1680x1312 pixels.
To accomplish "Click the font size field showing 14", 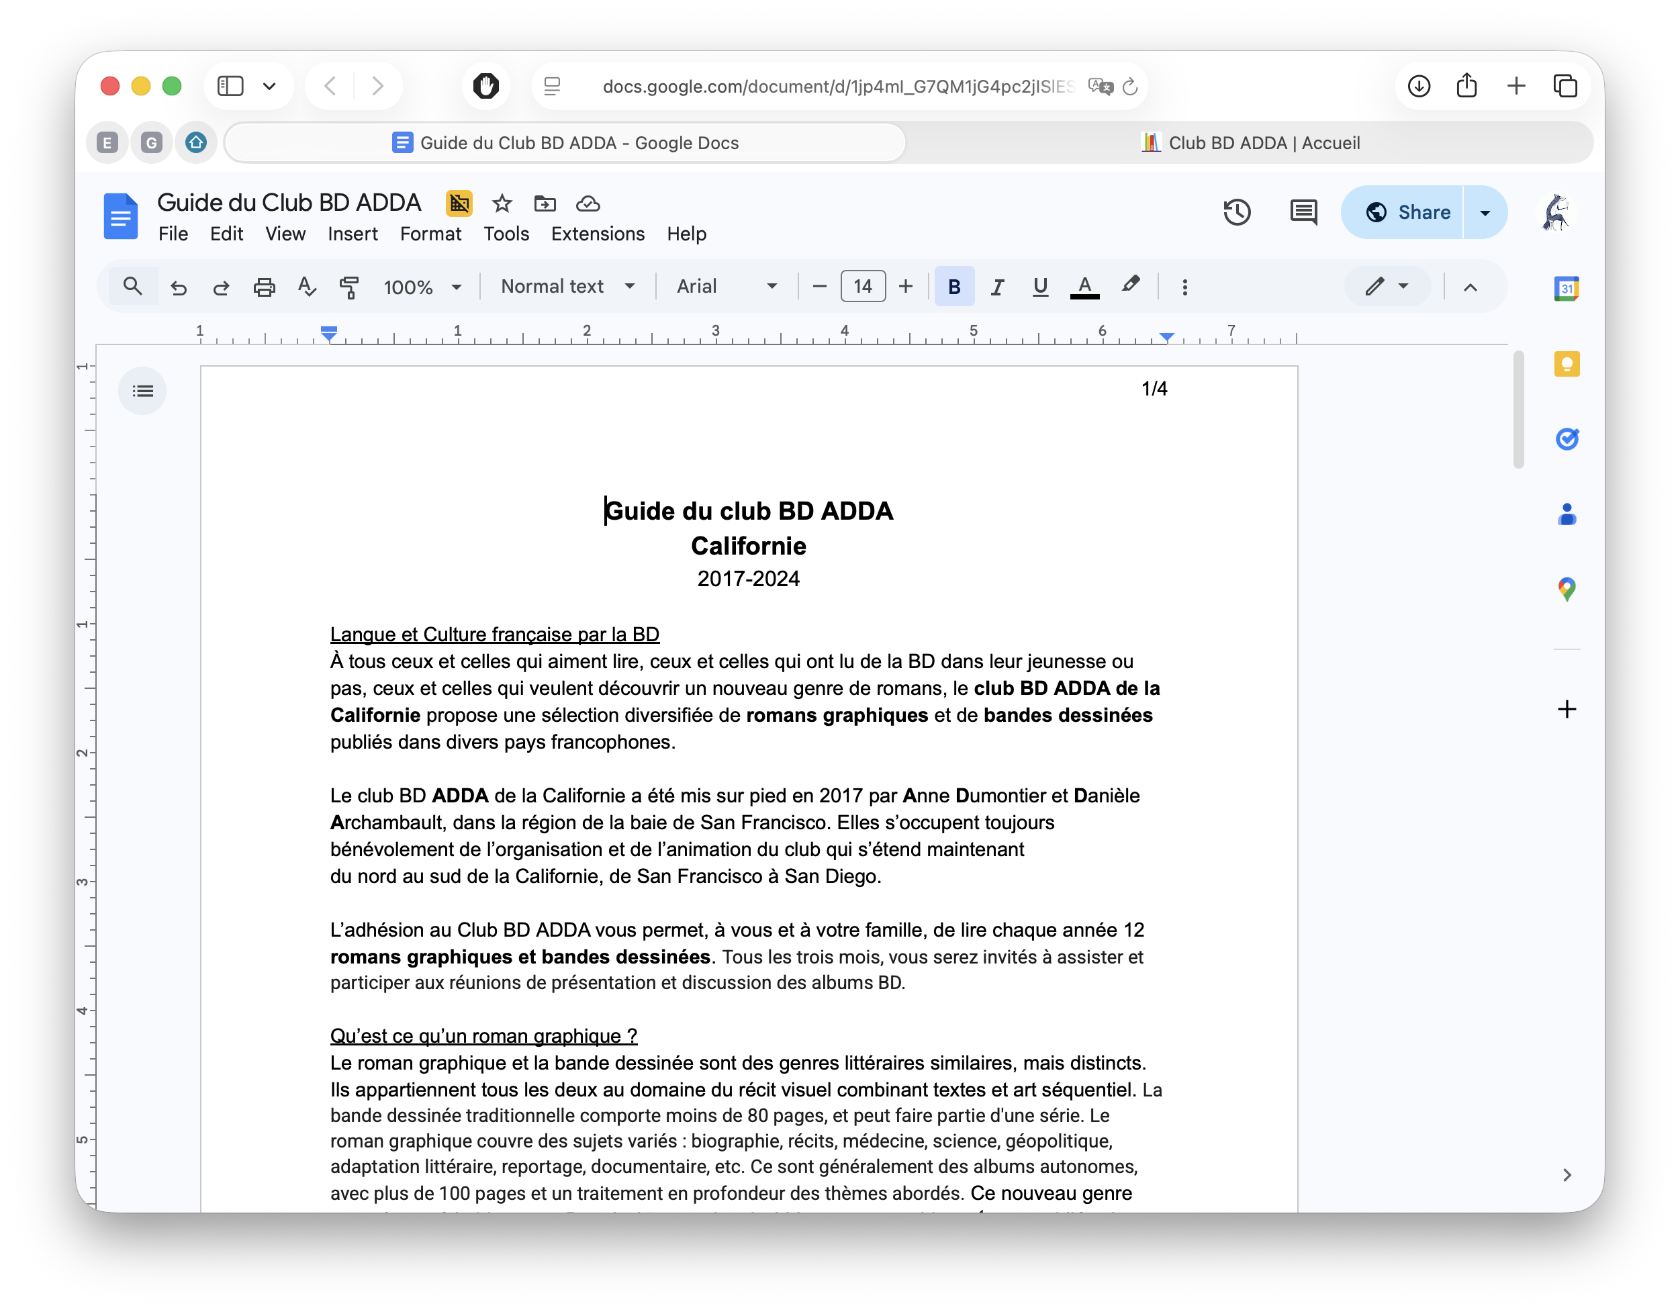I will pyautogui.click(x=862, y=287).
